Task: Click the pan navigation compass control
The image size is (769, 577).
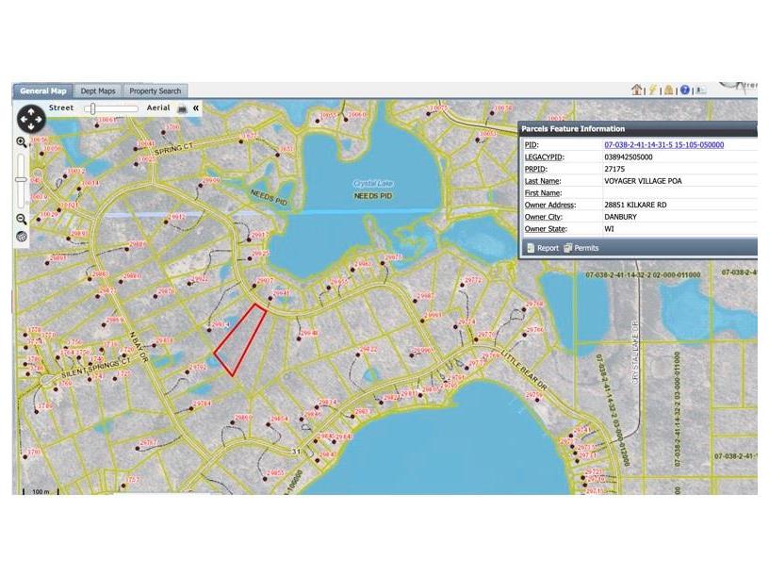Action: (31, 118)
